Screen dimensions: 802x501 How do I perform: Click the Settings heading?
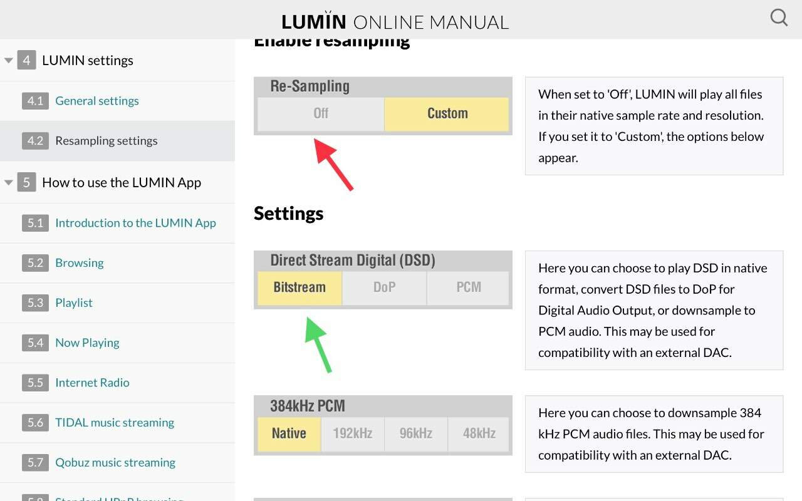[x=289, y=214]
